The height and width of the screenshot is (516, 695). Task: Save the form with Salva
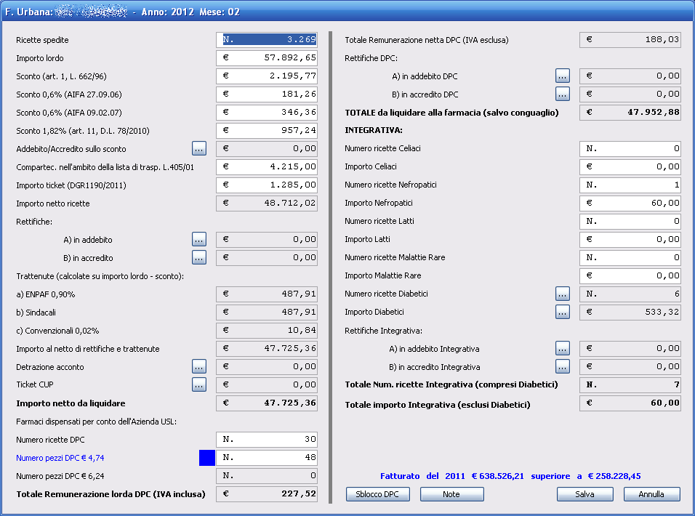585,494
